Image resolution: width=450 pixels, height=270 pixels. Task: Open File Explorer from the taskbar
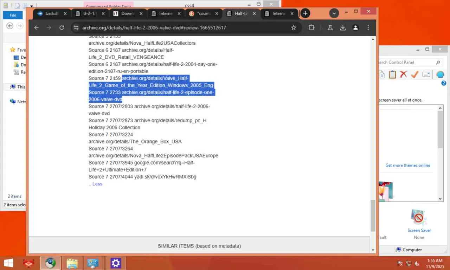pos(72,263)
